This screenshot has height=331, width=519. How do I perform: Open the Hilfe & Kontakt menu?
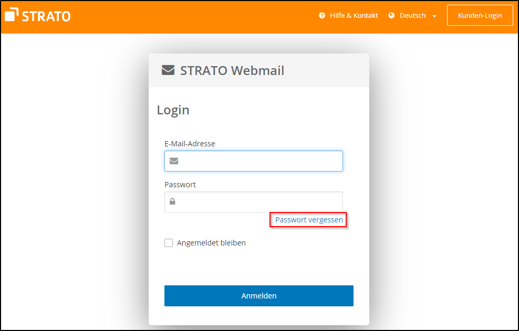(x=353, y=15)
